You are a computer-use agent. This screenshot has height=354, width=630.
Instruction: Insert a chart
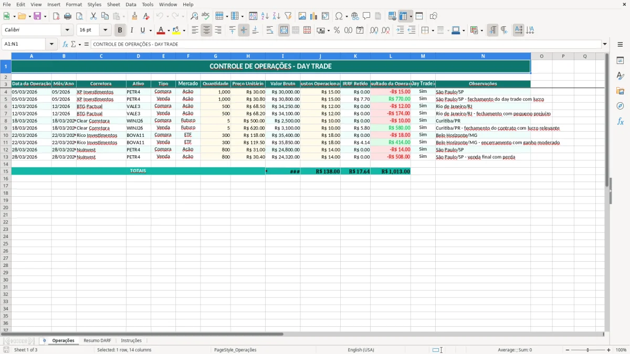[313, 16]
